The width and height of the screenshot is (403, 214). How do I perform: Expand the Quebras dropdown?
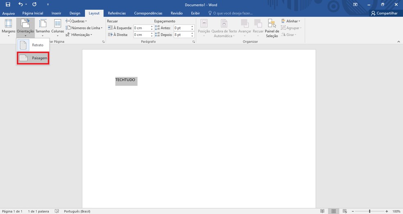pyautogui.click(x=76, y=21)
